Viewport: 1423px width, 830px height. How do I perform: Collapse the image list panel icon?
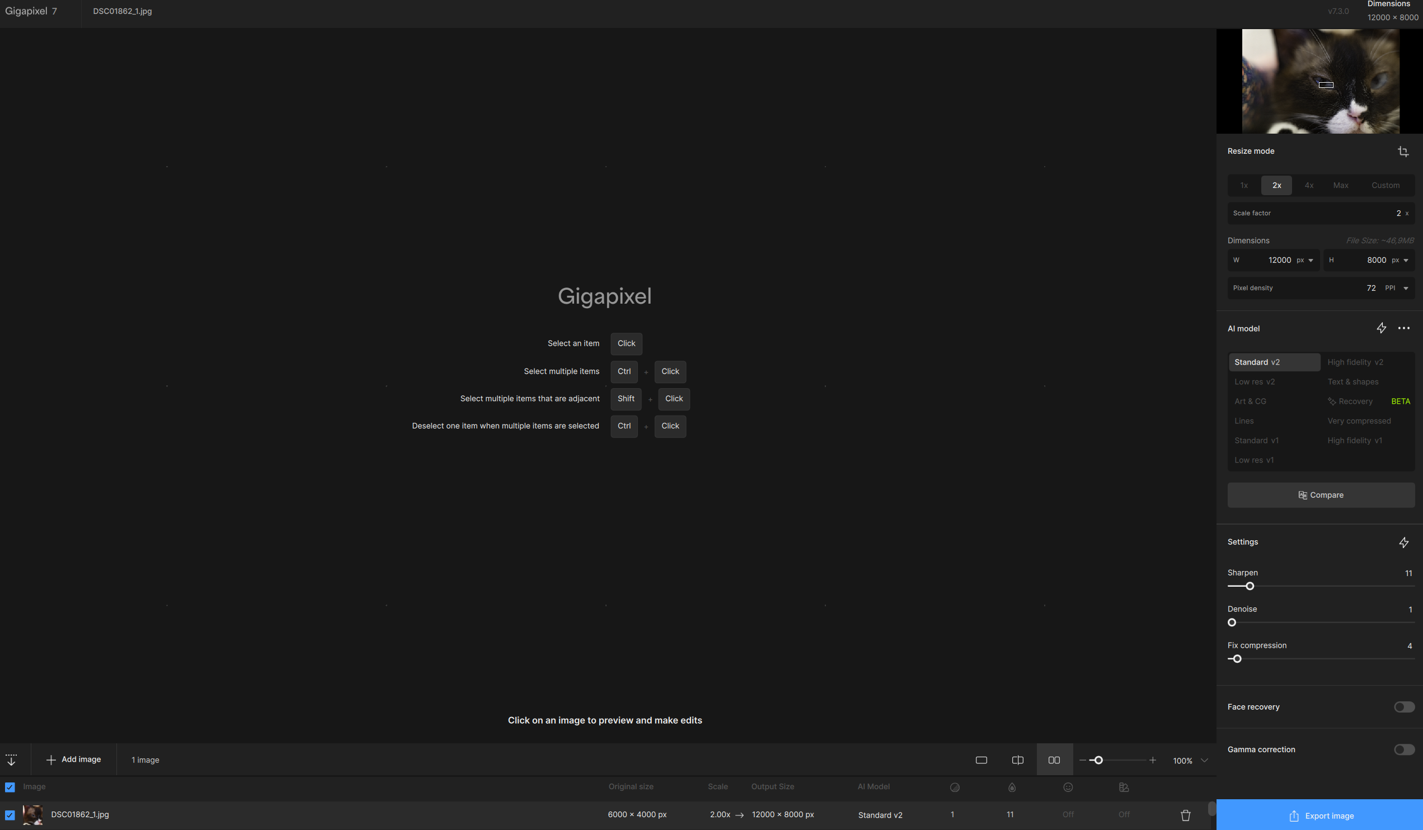tap(11, 760)
